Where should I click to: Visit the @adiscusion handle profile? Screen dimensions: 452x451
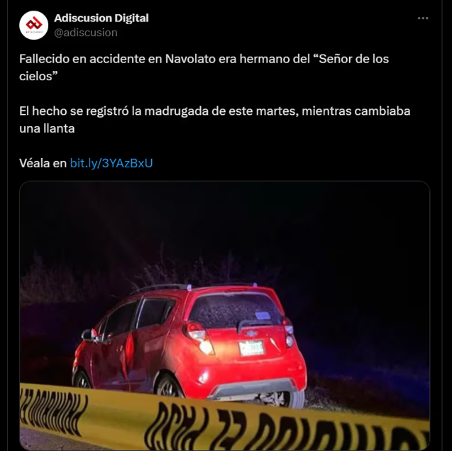[86, 33]
